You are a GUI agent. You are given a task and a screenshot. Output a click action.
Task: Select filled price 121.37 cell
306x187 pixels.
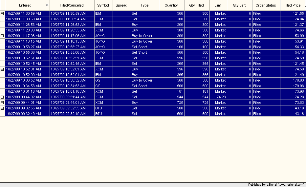[x=293, y=25]
